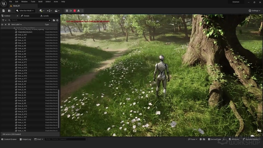Viewport: 263px width, 148px height.
Task: Click the Eject from player icon
Action: [78, 11]
